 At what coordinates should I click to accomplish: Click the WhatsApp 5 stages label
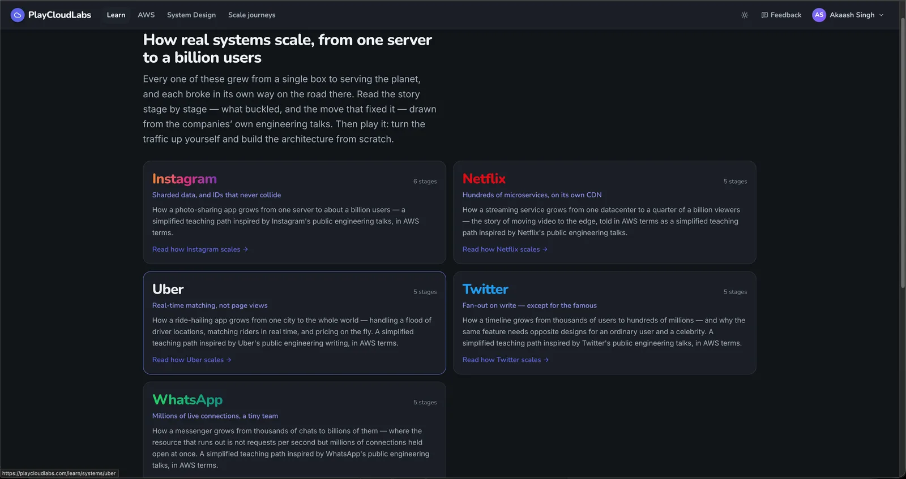click(x=425, y=403)
